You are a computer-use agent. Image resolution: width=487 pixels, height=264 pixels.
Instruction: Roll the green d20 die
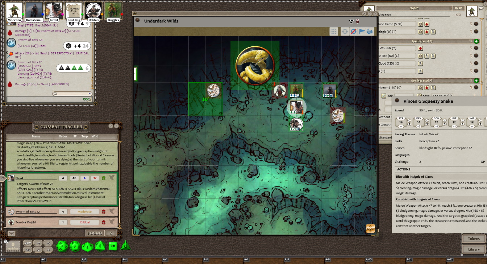pos(62,246)
